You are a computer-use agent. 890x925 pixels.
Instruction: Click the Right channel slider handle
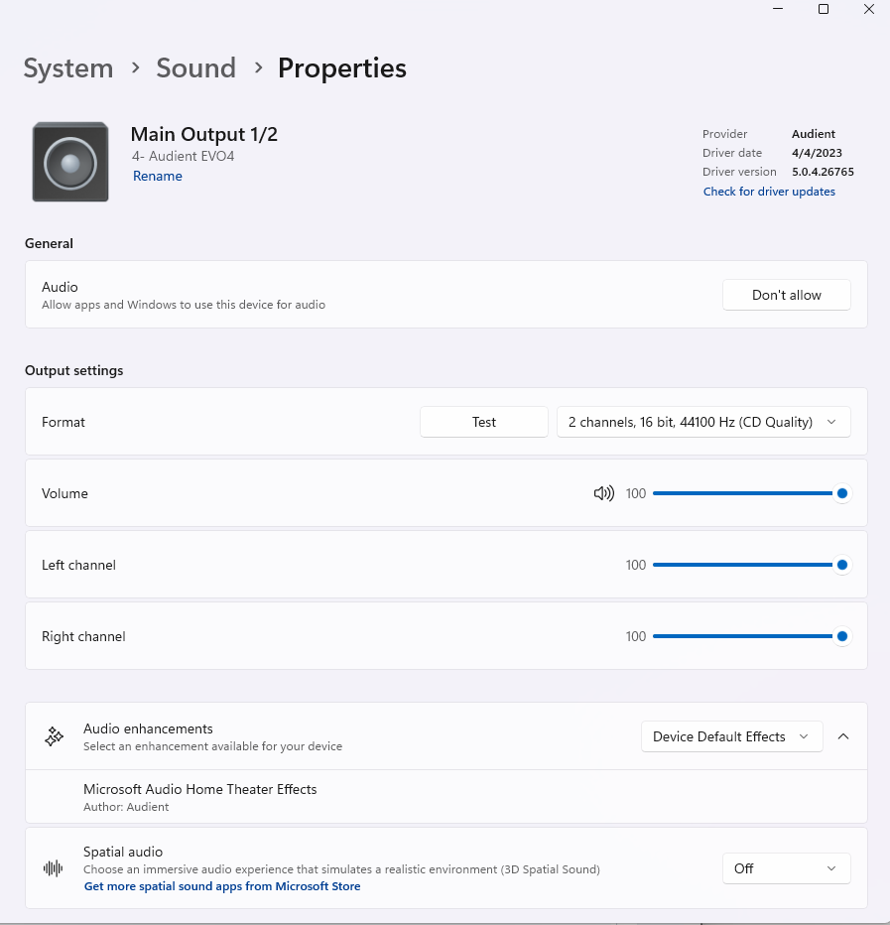point(842,636)
